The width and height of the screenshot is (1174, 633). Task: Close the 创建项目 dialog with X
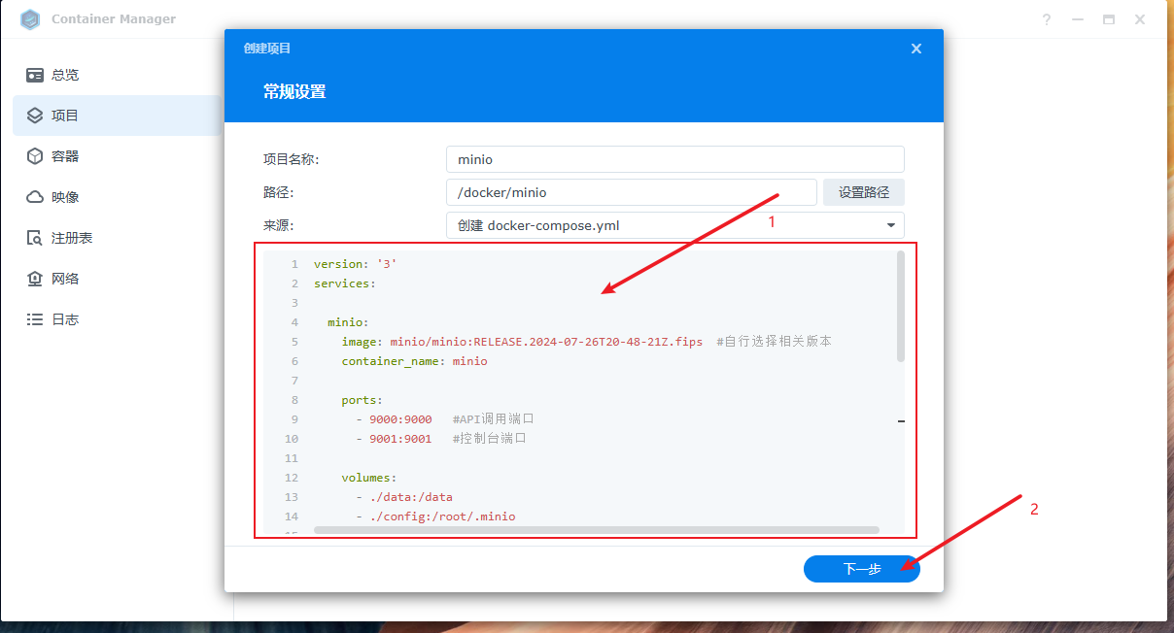pyautogui.click(x=915, y=49)
